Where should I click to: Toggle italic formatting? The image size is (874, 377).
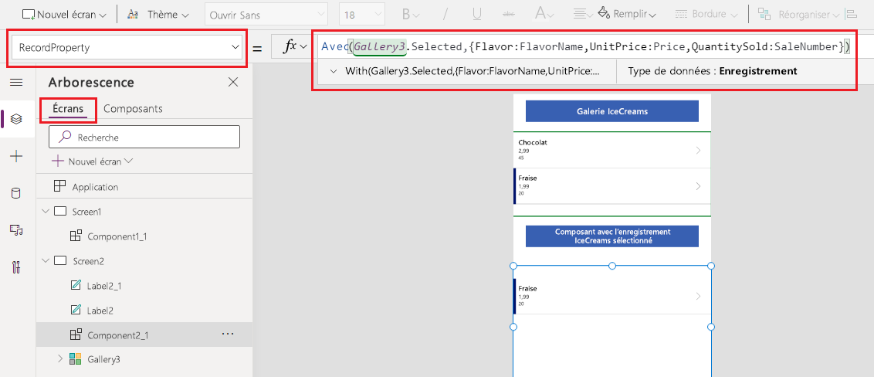[445, 15]
